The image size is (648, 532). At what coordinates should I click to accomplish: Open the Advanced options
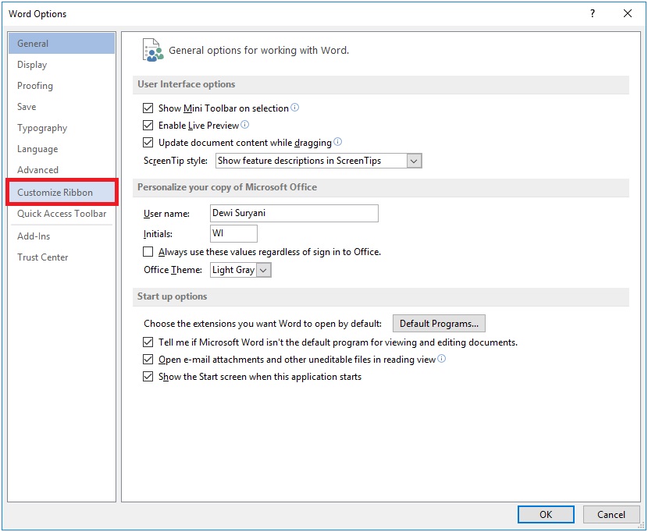click(62, 170)
